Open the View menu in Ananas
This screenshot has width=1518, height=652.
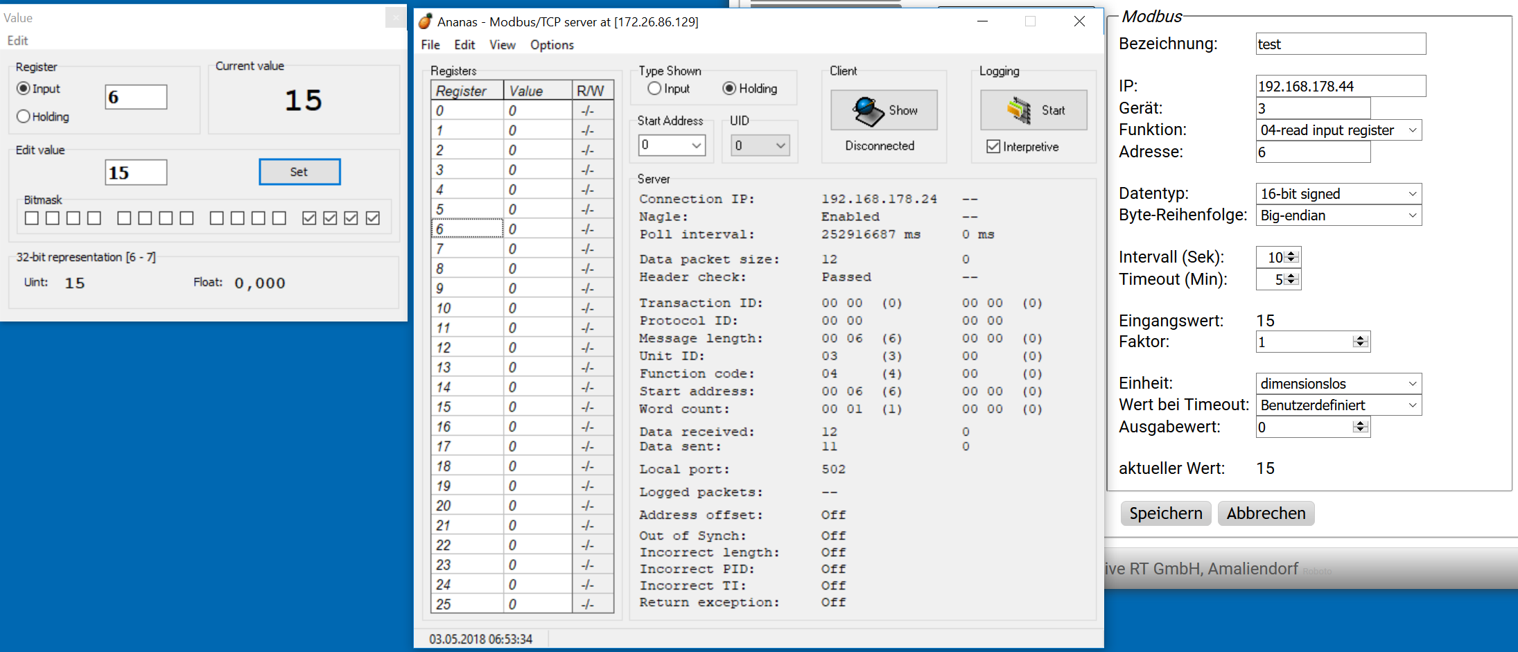click(x=503, y=45)
